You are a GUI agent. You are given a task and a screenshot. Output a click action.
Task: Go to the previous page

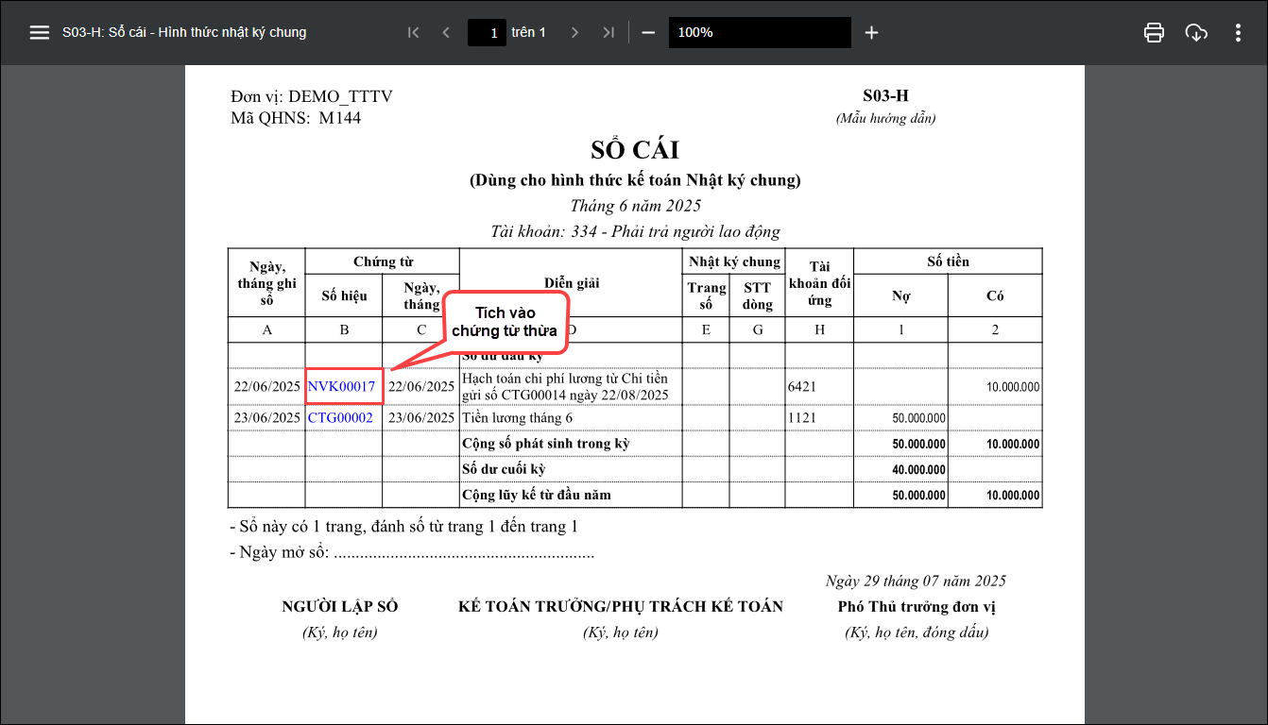445,32
